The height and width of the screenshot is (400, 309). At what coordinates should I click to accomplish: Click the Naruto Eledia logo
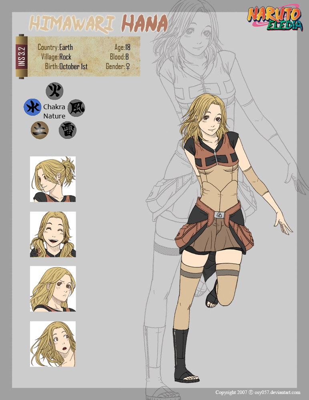click(275, 18)
